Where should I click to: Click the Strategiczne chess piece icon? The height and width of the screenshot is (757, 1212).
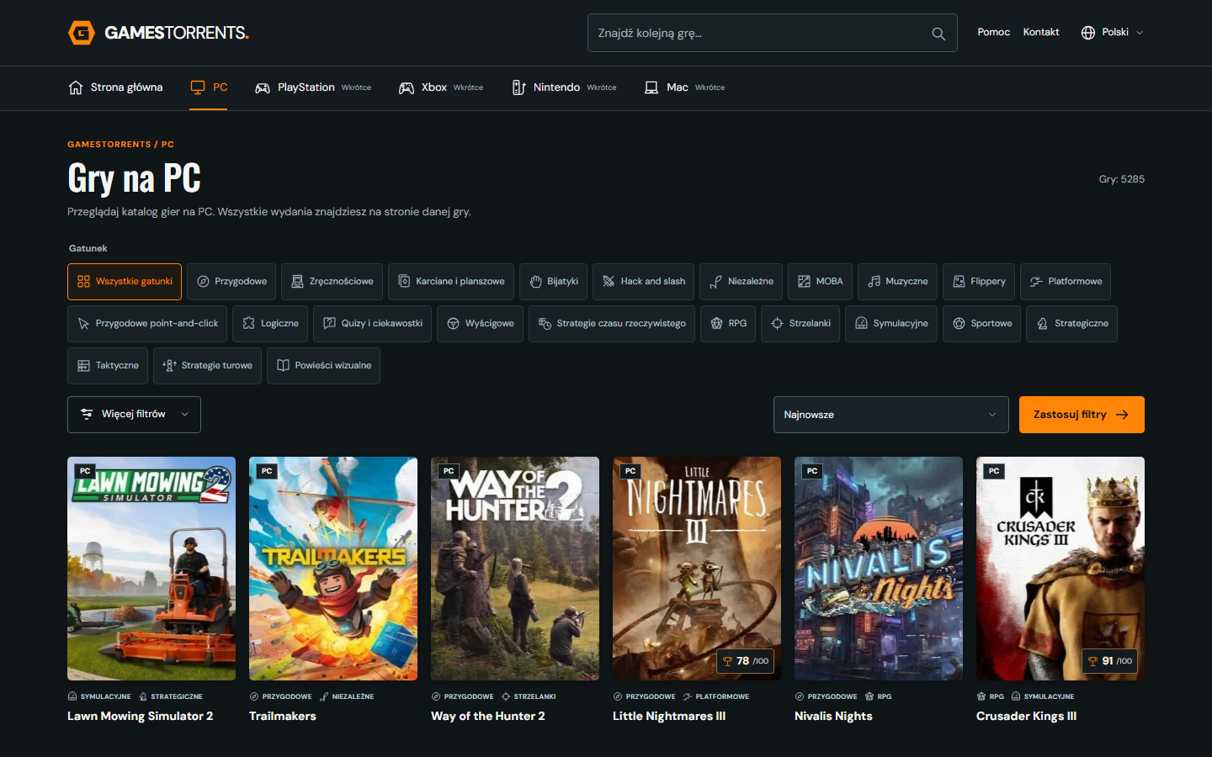click(1043, 324)
